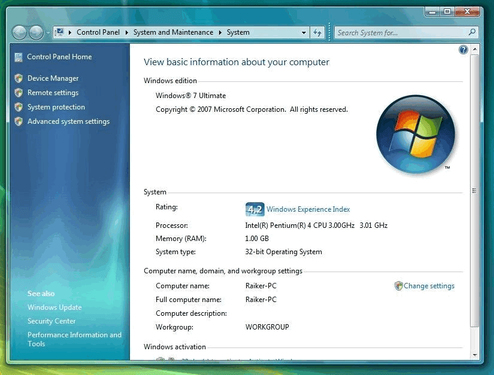The height and width of the screenshot is (375, 494).
Task: Open Control Panel Home link
Action: click(x=59, y=57)
